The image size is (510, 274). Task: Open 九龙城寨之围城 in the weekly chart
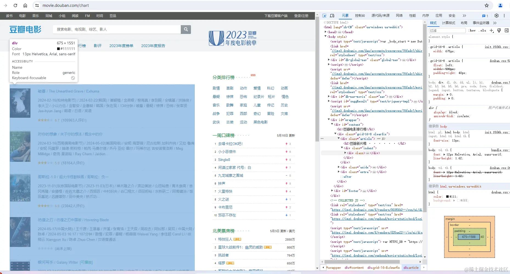tap(230, 175)
